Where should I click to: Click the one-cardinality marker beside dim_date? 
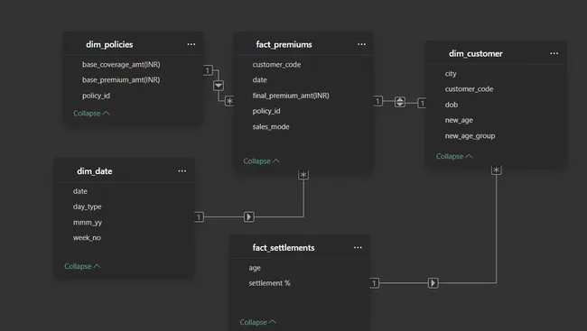click(200, 217)
